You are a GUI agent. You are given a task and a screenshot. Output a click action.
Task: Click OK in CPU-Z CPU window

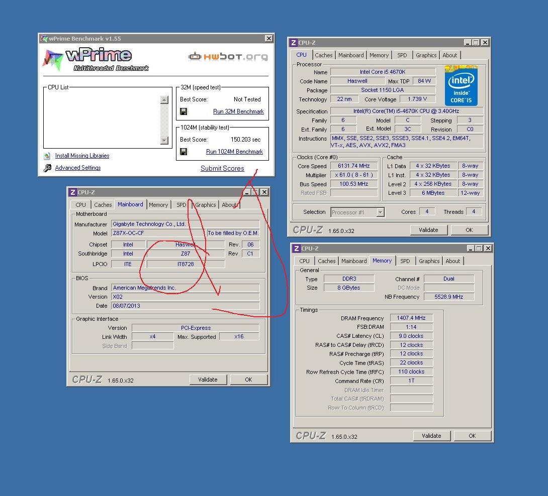click(469, 230)
